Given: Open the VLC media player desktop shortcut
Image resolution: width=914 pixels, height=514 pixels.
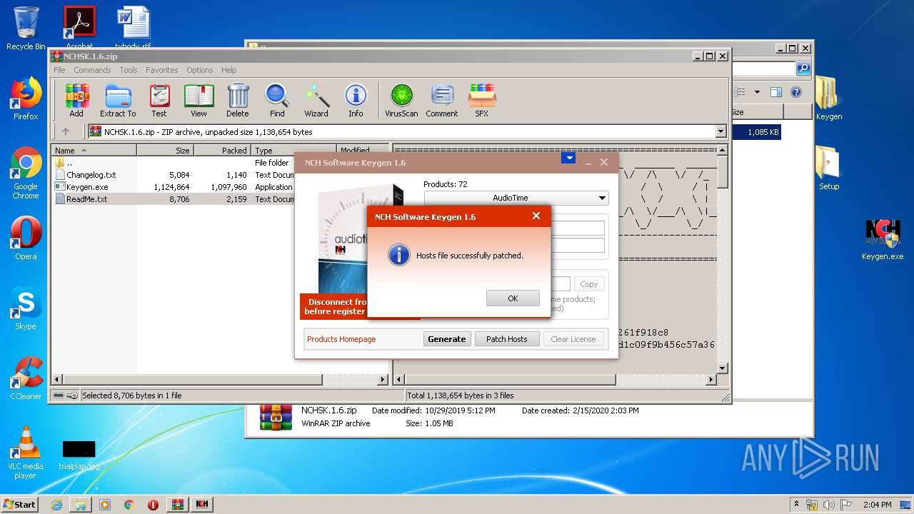Looking at the screenshot, I should pos(26,453).
